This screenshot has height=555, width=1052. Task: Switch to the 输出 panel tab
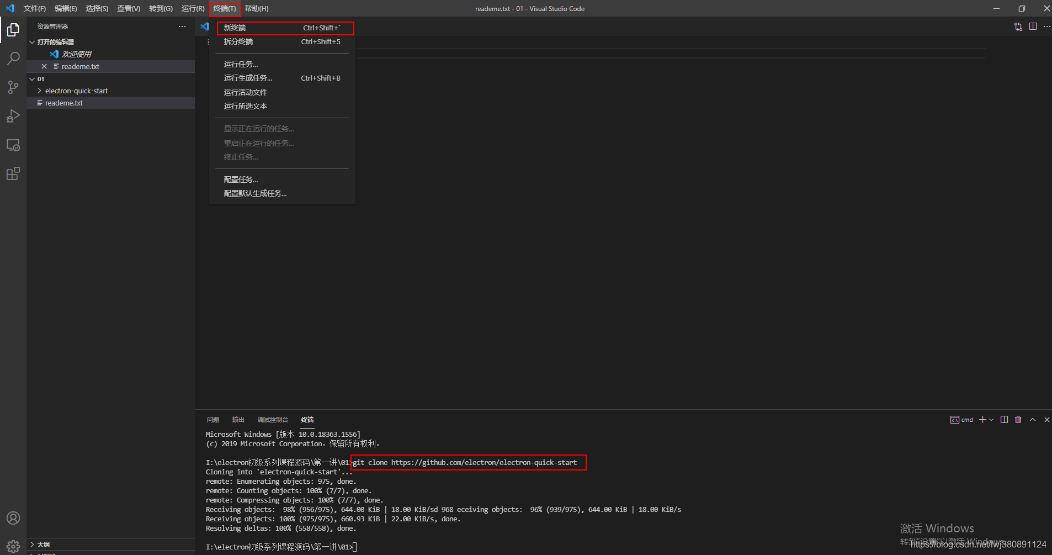238,420
